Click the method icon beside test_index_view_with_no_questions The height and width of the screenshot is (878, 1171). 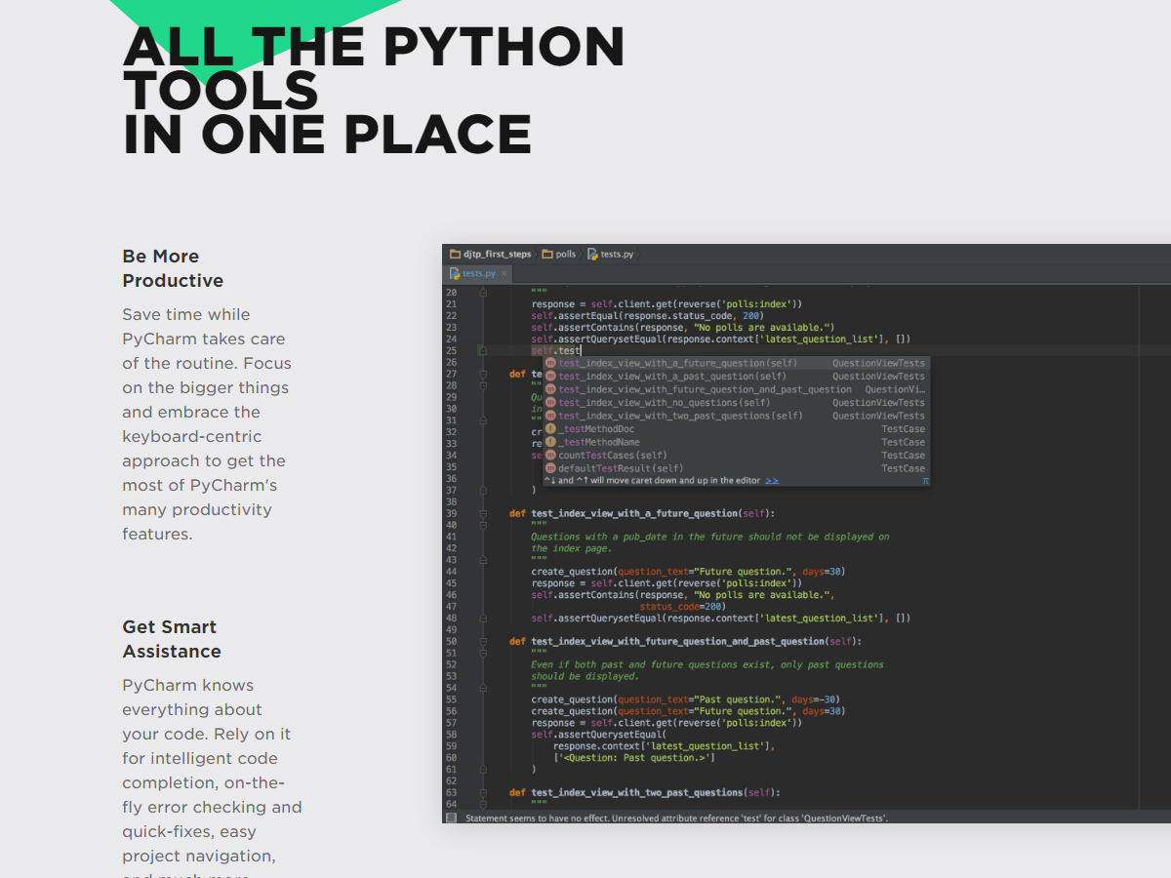(550, 403)
